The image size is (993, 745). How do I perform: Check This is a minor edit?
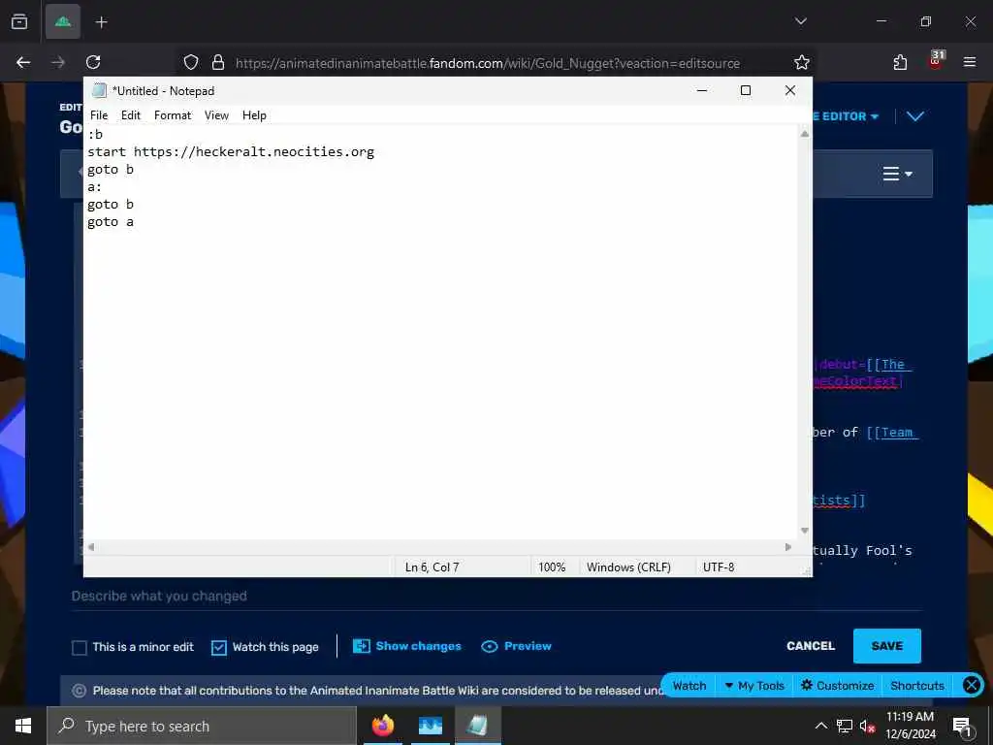point(80,647)
